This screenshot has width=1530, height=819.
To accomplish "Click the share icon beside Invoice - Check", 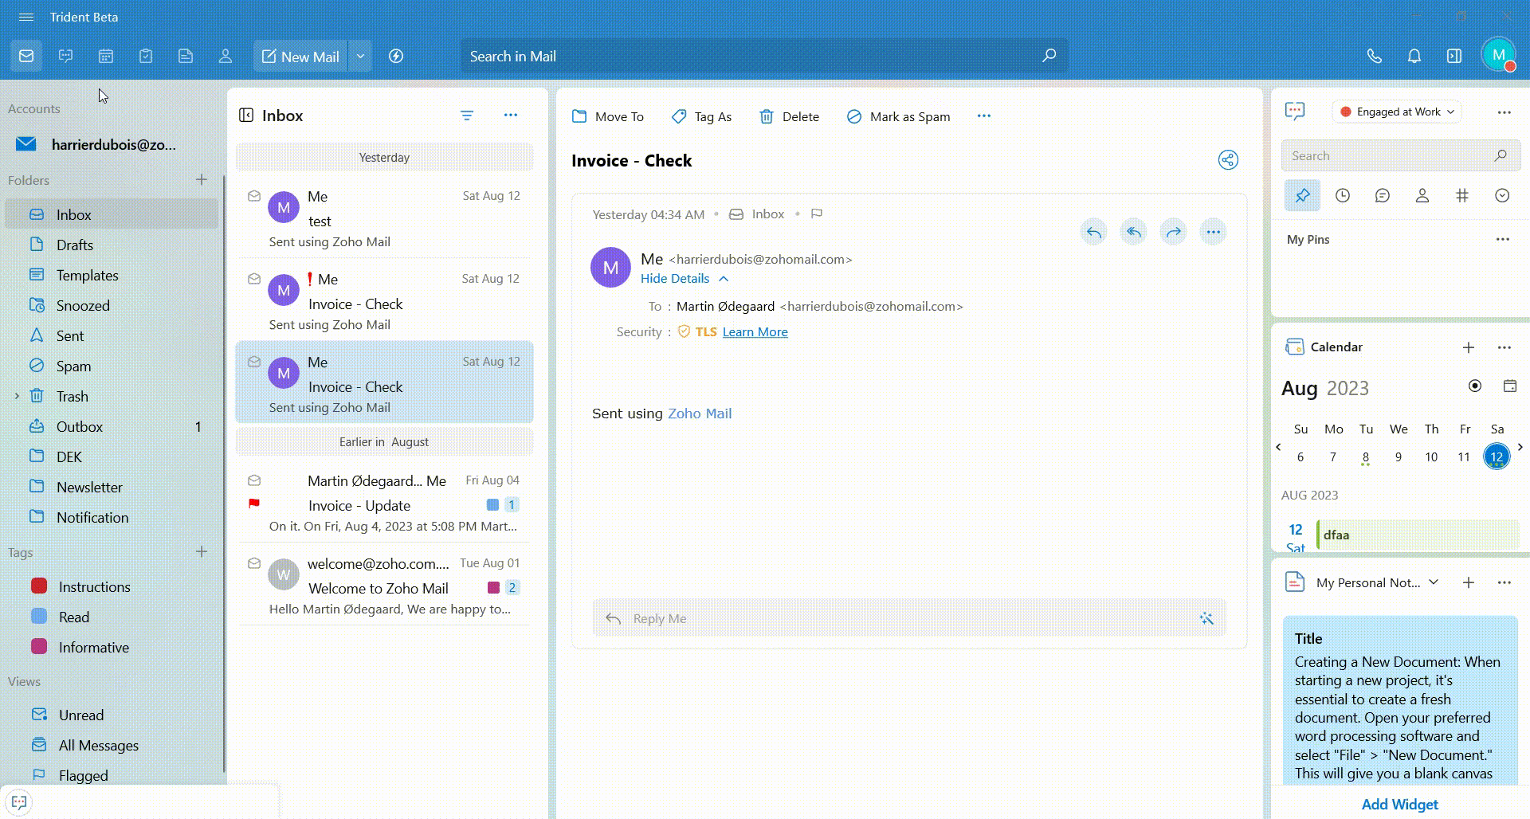I will point(1228,160).
